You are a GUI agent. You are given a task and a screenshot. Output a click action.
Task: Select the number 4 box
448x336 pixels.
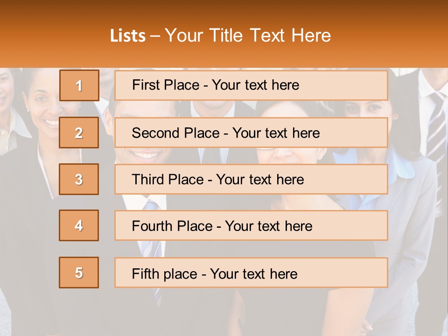[x=79, y=225]
